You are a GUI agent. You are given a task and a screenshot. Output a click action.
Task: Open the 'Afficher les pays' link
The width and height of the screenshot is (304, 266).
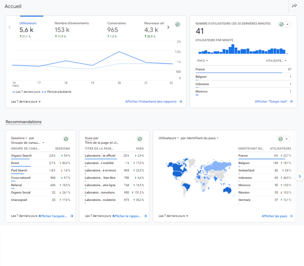[x=277, y=216]
